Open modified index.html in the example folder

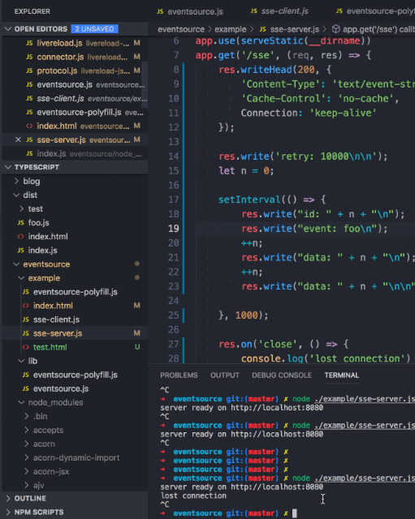click(x=75, y=306)
